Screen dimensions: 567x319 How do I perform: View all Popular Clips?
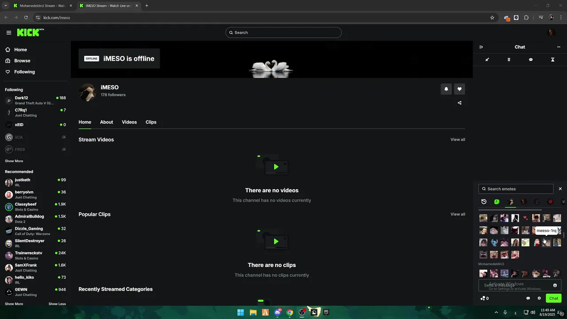pos(458,214)
